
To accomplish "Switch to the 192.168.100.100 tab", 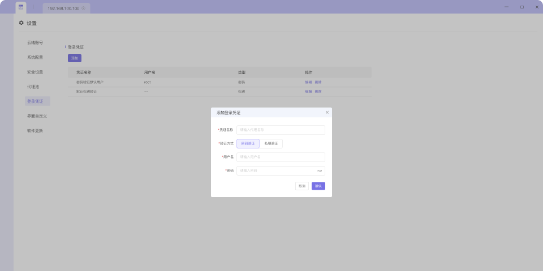I will (x=63, y=8).
